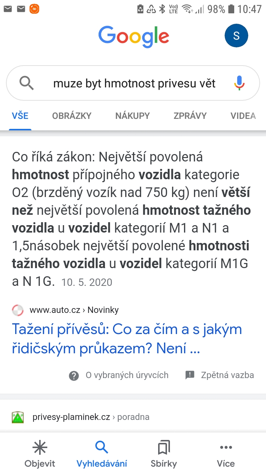Tap the microphone voice search icon
The width and height of the screenshot is (266, 474).
pyautogui.click(x=239, y=83)
